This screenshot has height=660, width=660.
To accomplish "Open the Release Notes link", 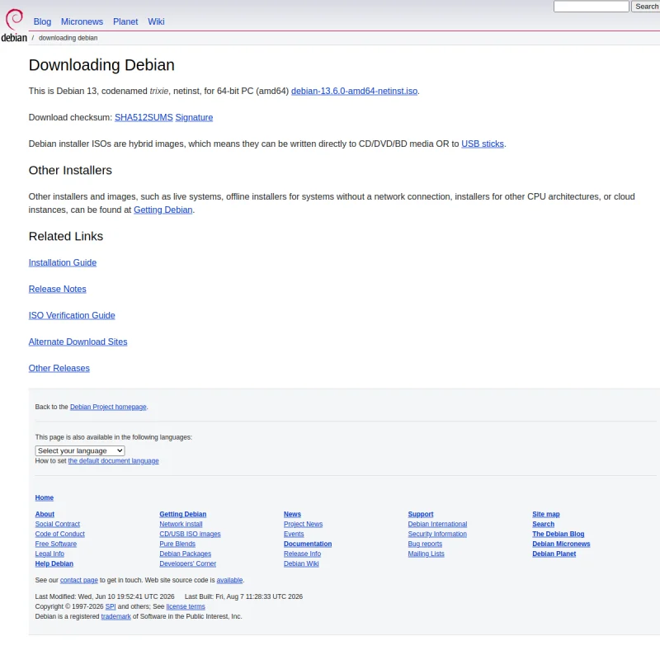I will pyautogui.click(x=57, y=290).
